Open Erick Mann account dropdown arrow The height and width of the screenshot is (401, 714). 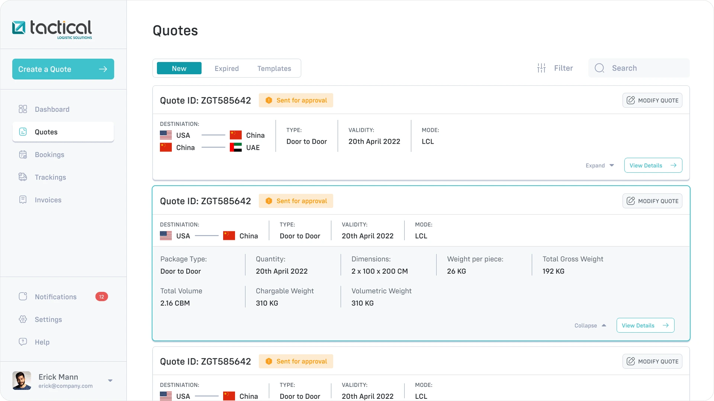[x=110, y=381]
